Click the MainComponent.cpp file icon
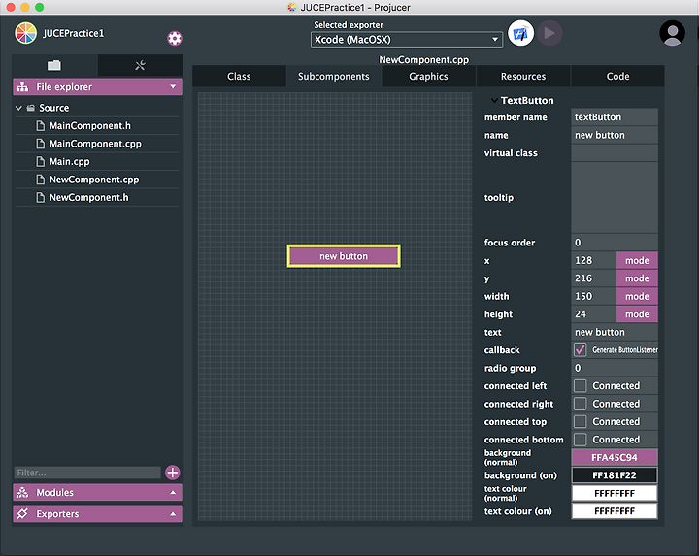 (41, 144)
